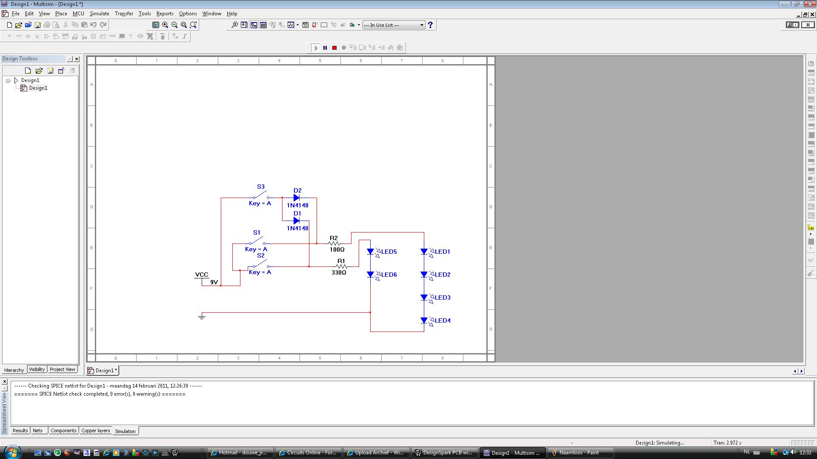The image size is (817, 459).
Task: Open the Simulate menu
Action: click(99, 14)
